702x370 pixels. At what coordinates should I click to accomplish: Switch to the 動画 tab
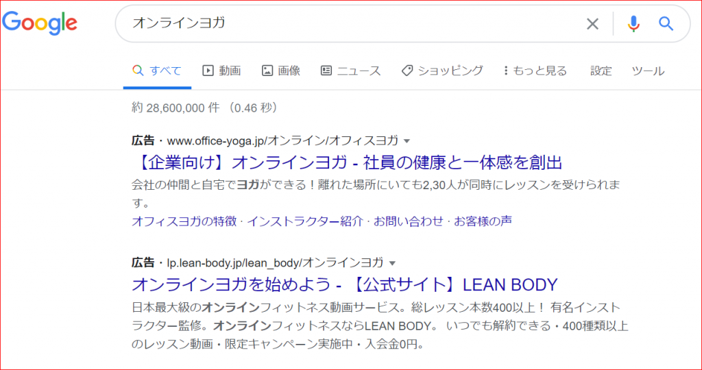[221, 71]
